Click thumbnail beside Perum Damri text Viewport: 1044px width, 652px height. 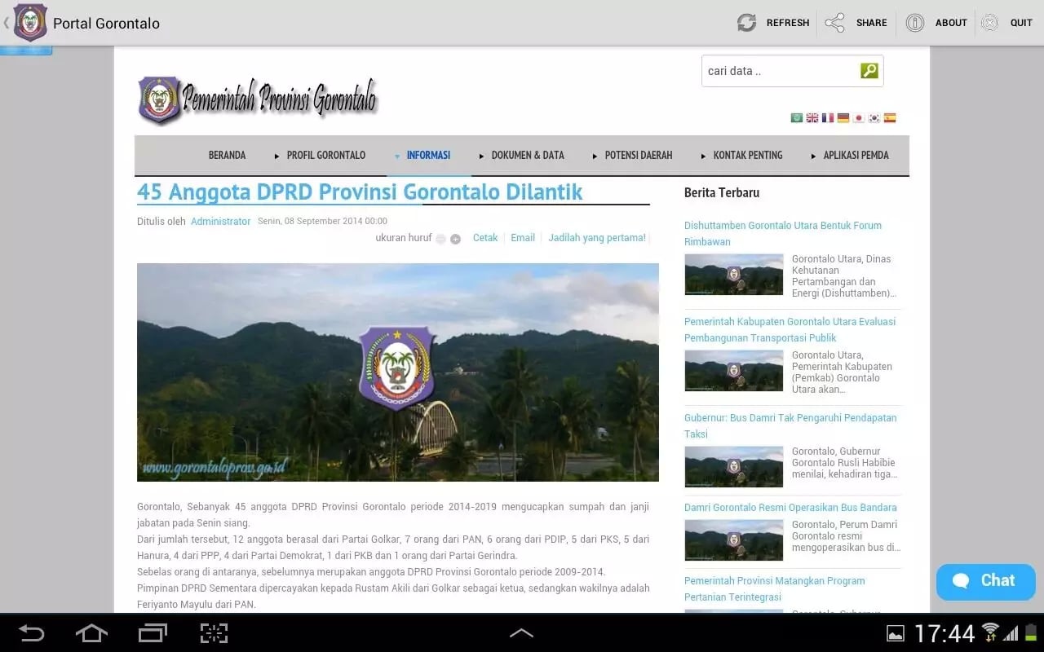[x=733, y=540]
